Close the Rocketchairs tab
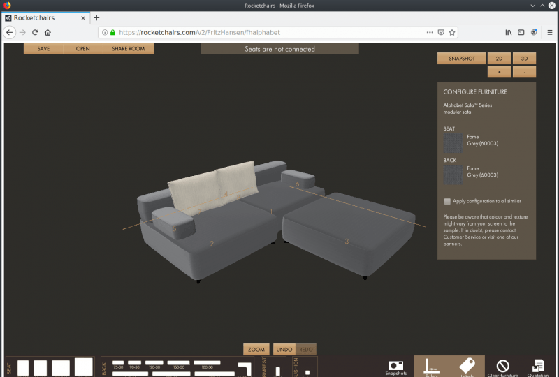Image resolution: width=559 pixels, height=377 pixels. (x=83, y=18)
